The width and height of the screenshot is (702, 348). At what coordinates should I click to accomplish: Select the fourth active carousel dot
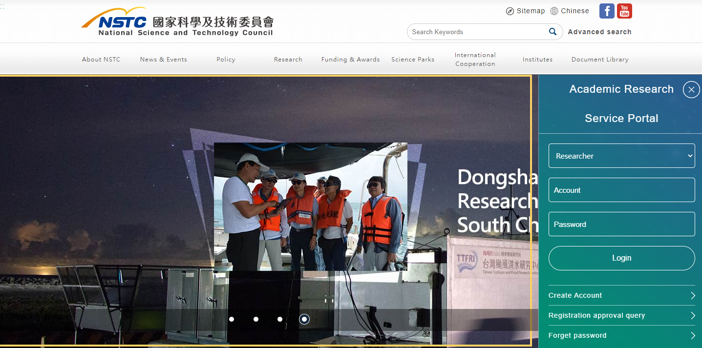coord(304,319)
